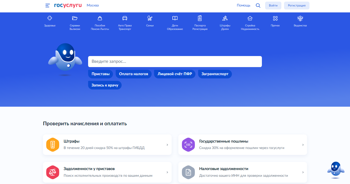This screenshot has width=350, height=184.
Task: Click the magnifier search icon in header
Action: (258, 5)
